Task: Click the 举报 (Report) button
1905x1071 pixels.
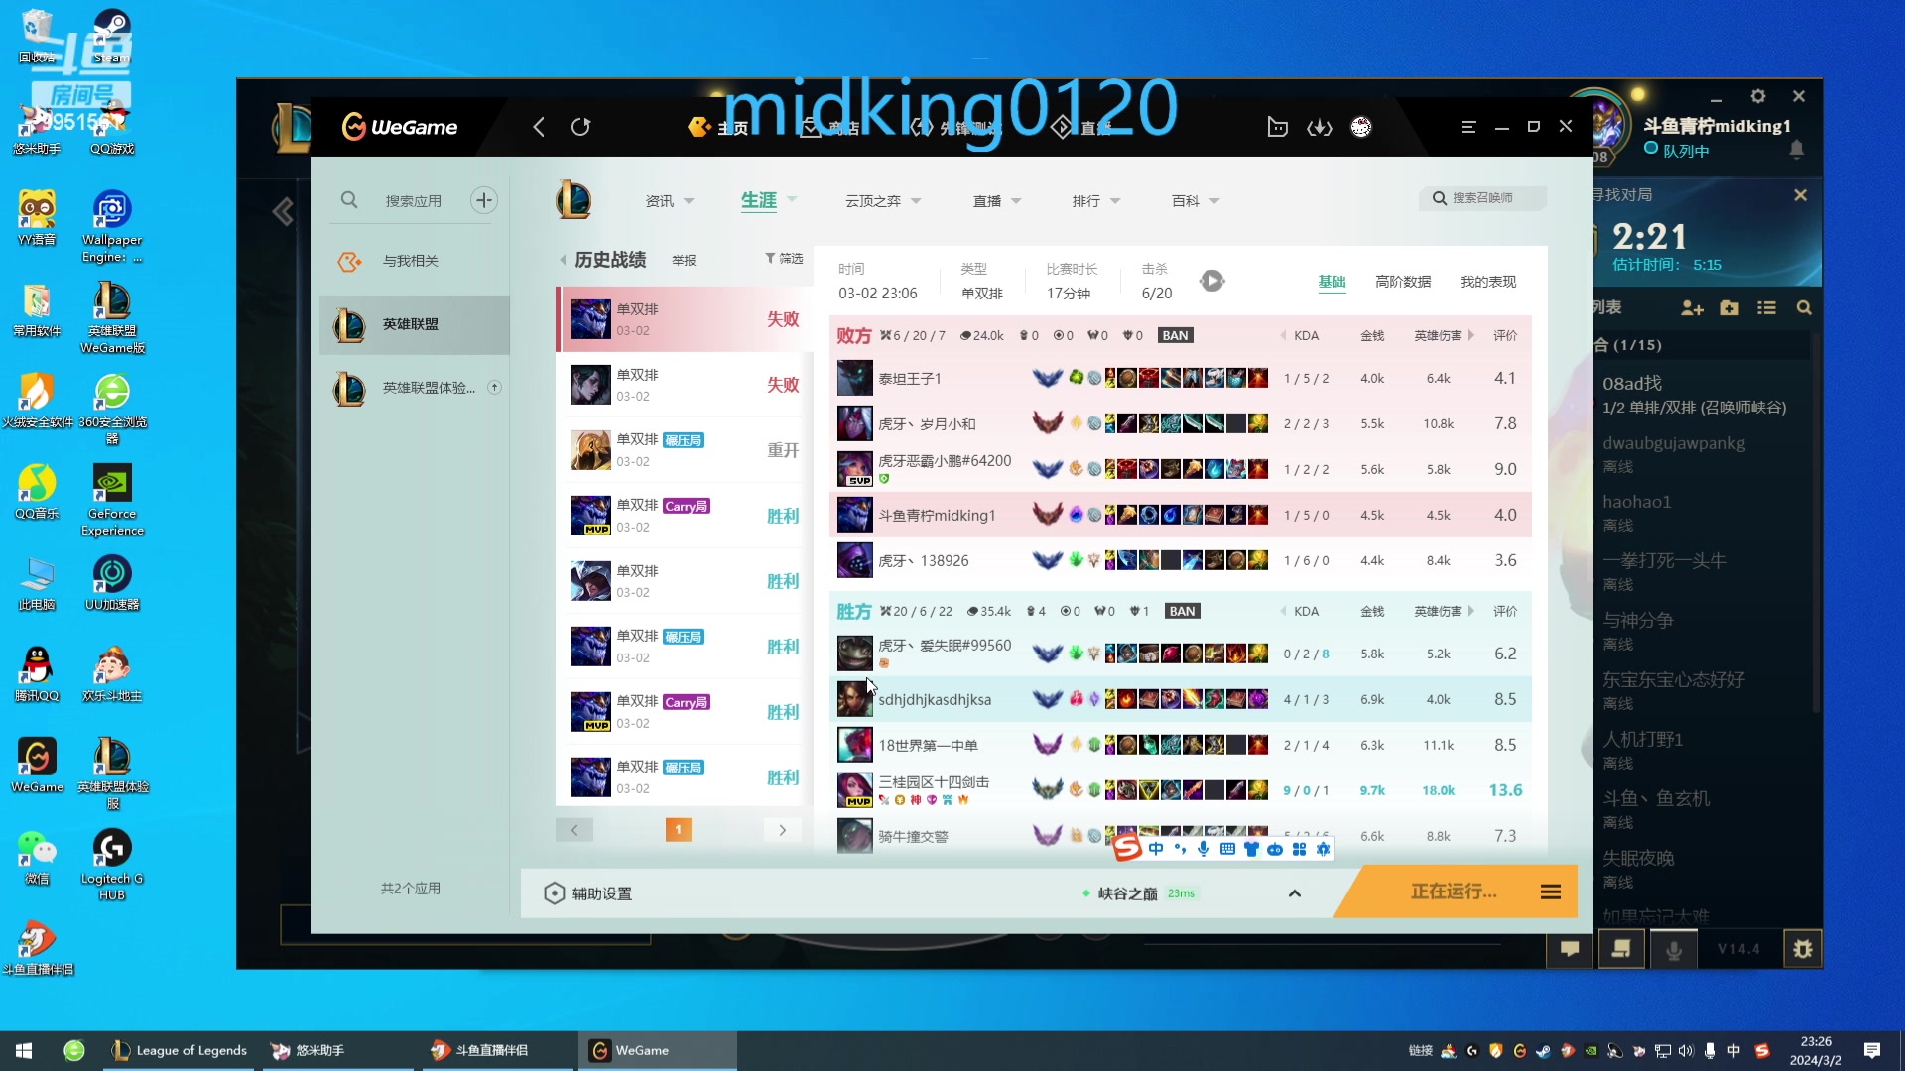Action: tap(685, 259)
